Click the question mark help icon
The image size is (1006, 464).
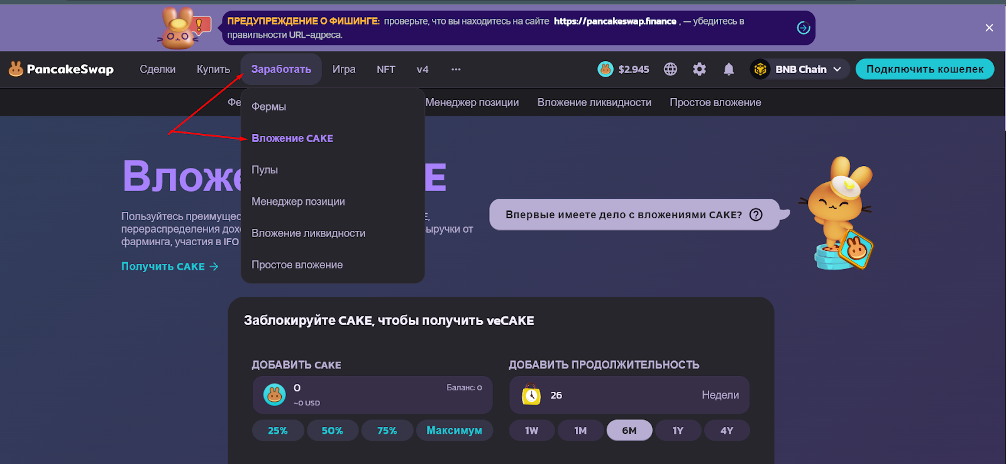(x=756, y=214)
